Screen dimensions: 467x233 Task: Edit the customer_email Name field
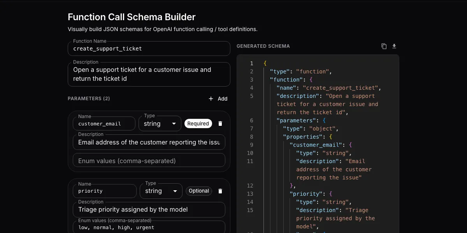(104, 123)
